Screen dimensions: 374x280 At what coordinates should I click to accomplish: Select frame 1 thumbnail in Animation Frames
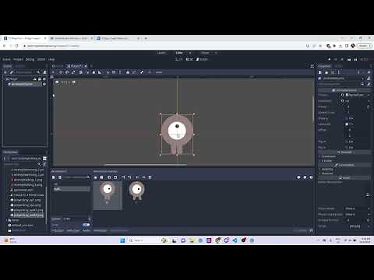click(x=136, y=193)
